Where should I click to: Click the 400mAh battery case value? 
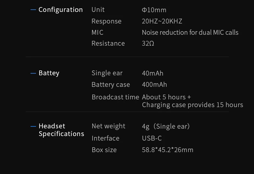tap(154, 85)
